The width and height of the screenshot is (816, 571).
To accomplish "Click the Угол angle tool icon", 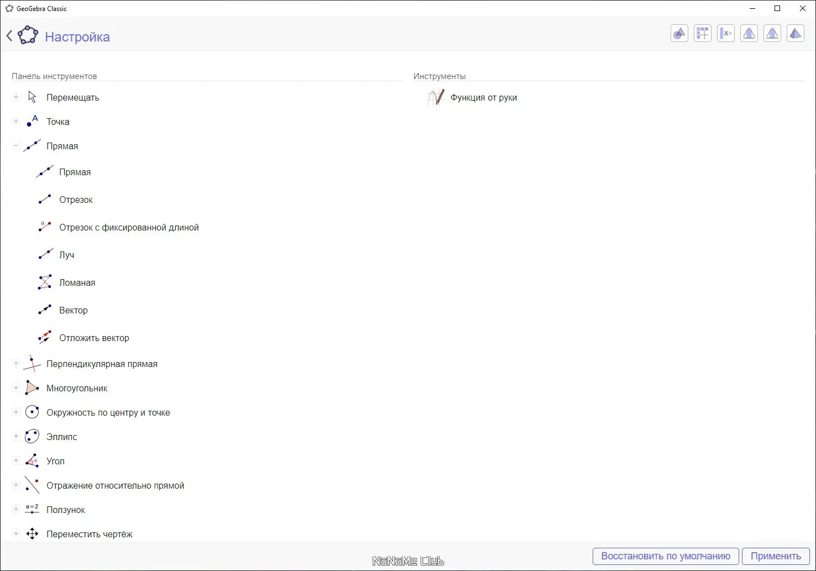I will [x=32, y=461].
